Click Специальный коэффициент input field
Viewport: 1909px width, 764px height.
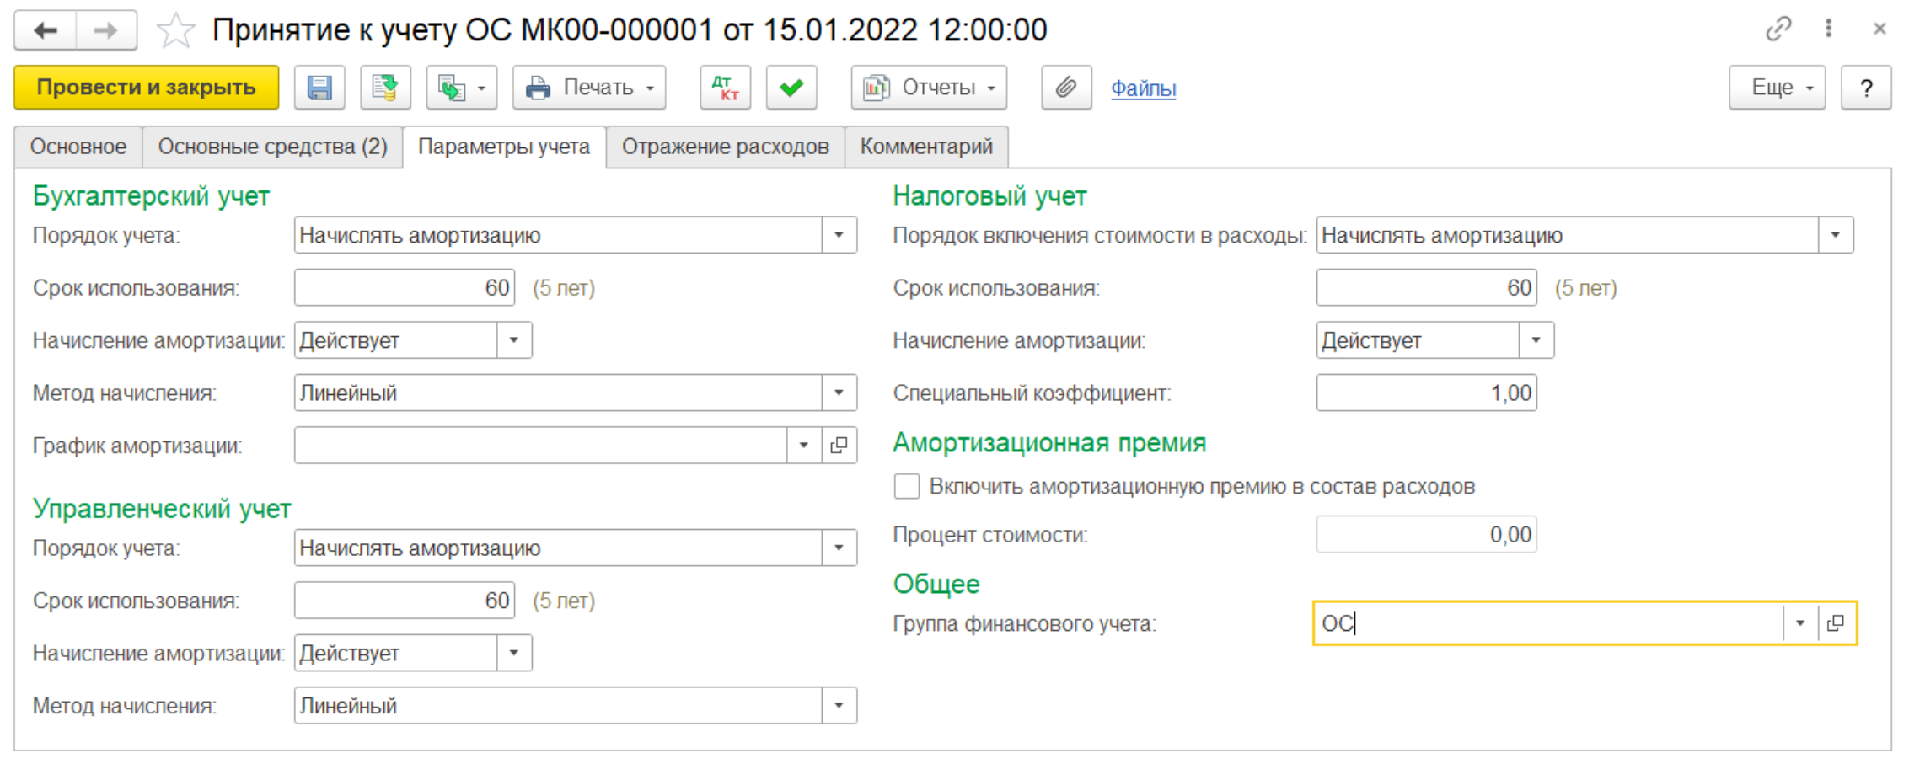click(x=1425, y=393)
